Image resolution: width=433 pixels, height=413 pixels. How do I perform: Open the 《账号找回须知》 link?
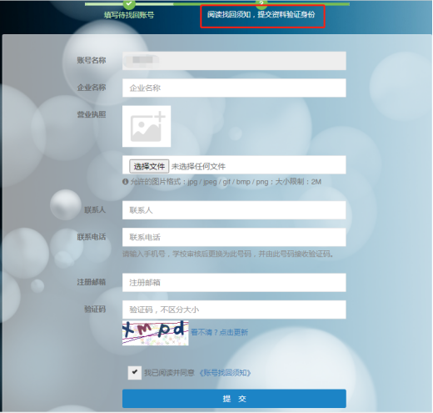coord(225,373)
